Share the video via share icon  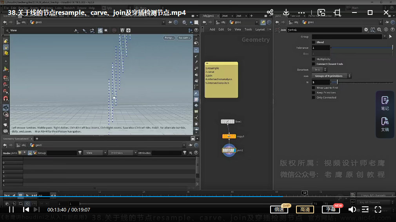(270, 12)
